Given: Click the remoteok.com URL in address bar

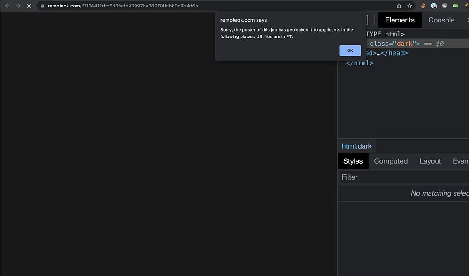Looking at the screenshot, I should point(122,6).
